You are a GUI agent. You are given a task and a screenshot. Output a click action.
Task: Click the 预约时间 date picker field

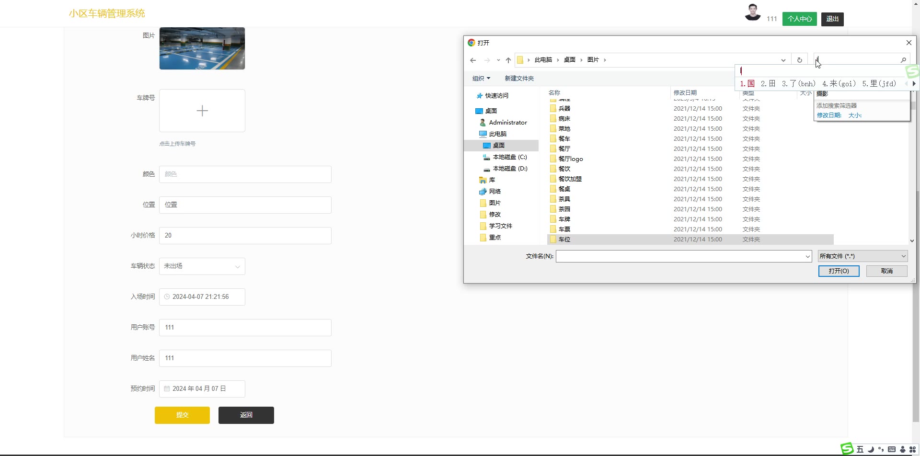click(x=202, y=389)
